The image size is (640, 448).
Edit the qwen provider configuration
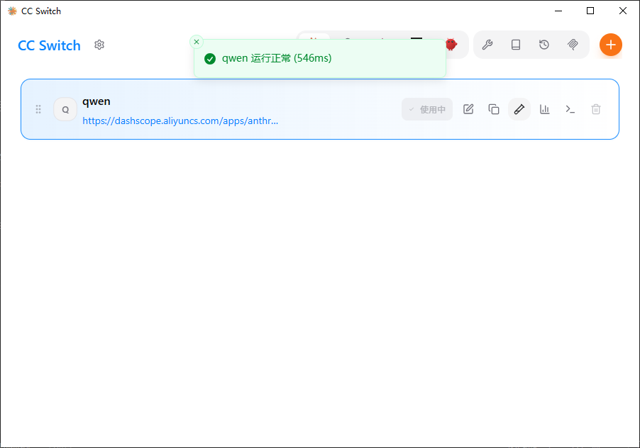click(x=468, y=109)
